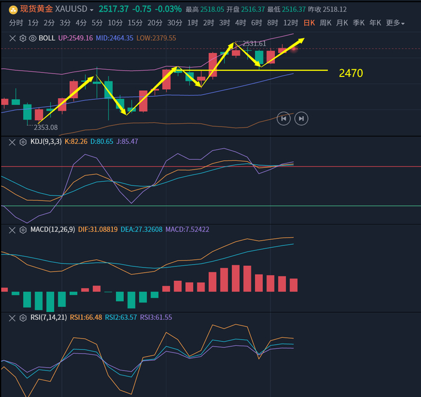Choose the 4时 timeframe
The width and height of the screenshot is (421, 397).
coord(241,23)
